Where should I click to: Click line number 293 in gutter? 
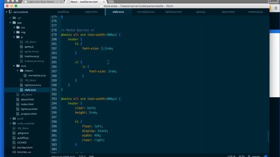[54, 99]
